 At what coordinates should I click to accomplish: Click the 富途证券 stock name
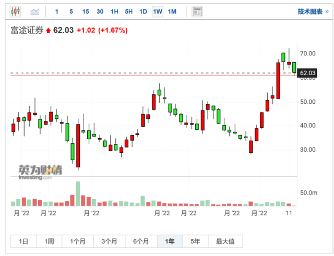[x=27, y=30]
